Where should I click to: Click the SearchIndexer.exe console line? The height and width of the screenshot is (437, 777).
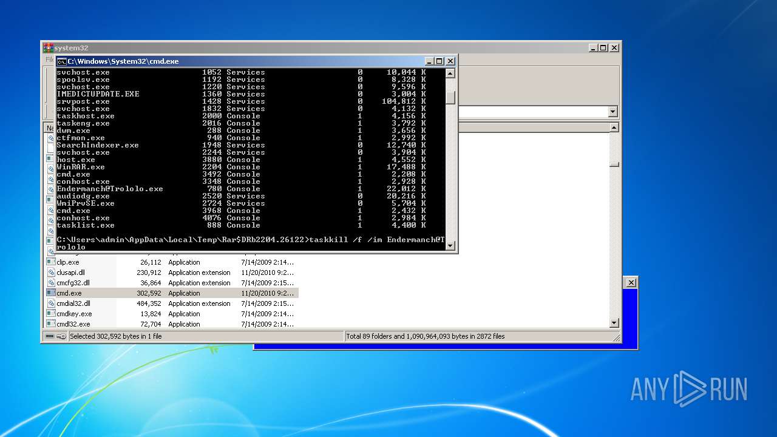pyautogui.click(x=241, y=145)
